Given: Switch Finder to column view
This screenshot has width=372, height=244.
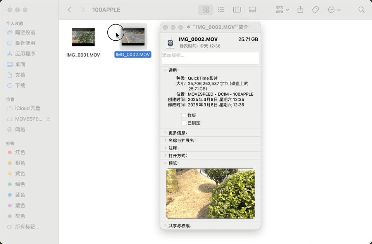Looking at the screenshot, I should tap(237, 10).
